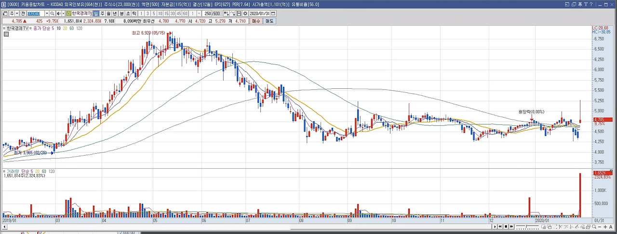Click the speaker sound icon in toolbar
617x234 pixels.
(58, 13)
